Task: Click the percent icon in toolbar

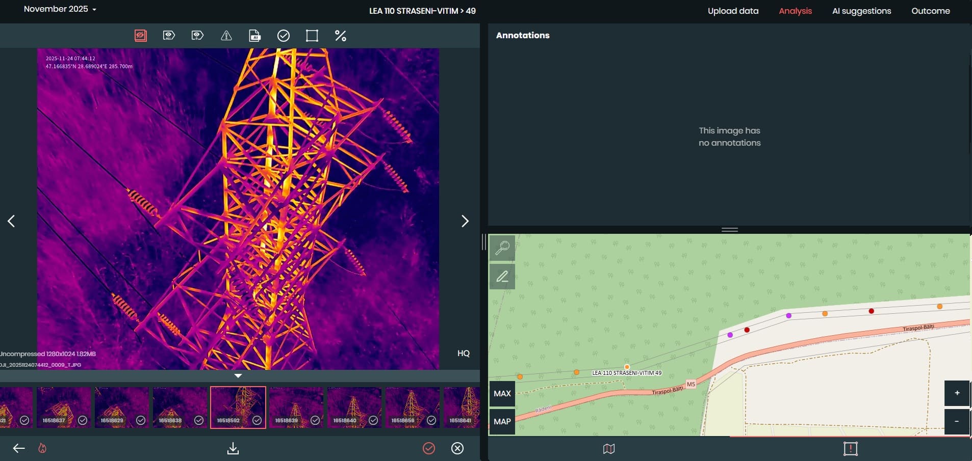Action: pyautogui.click(x=340, y=36)
